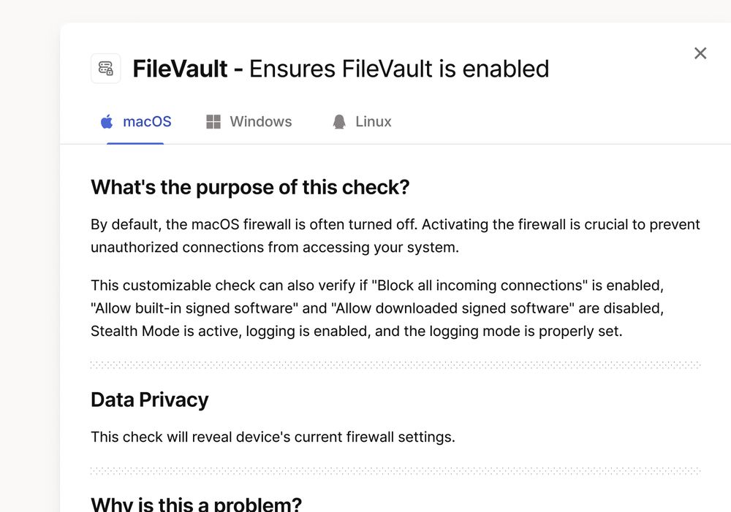Click the 'Ensures FileVault is enabled' subtitle
Screen dimensions: 731x512
pos(399,69)
